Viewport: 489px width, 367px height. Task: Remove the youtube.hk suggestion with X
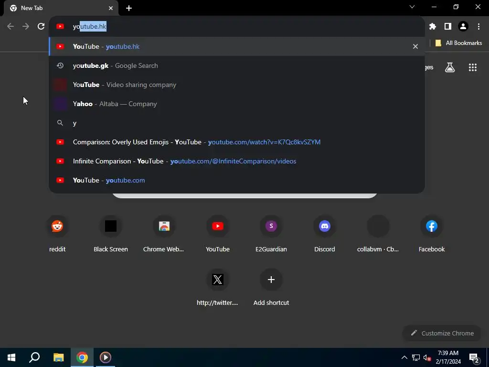[x=415, y=46]
